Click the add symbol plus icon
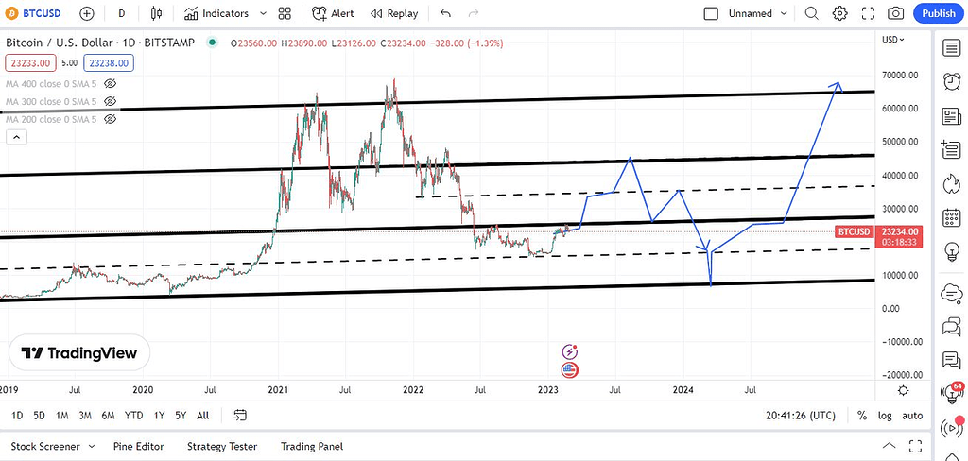The width and height of the screenshot is (968, 461). (x=87, y=13)
